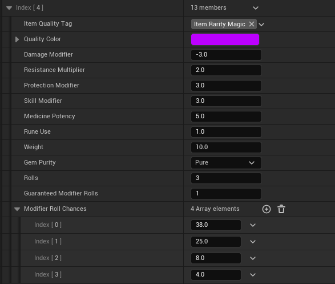Select the Rune Use label
335x284 pixels.
point(37,131)
